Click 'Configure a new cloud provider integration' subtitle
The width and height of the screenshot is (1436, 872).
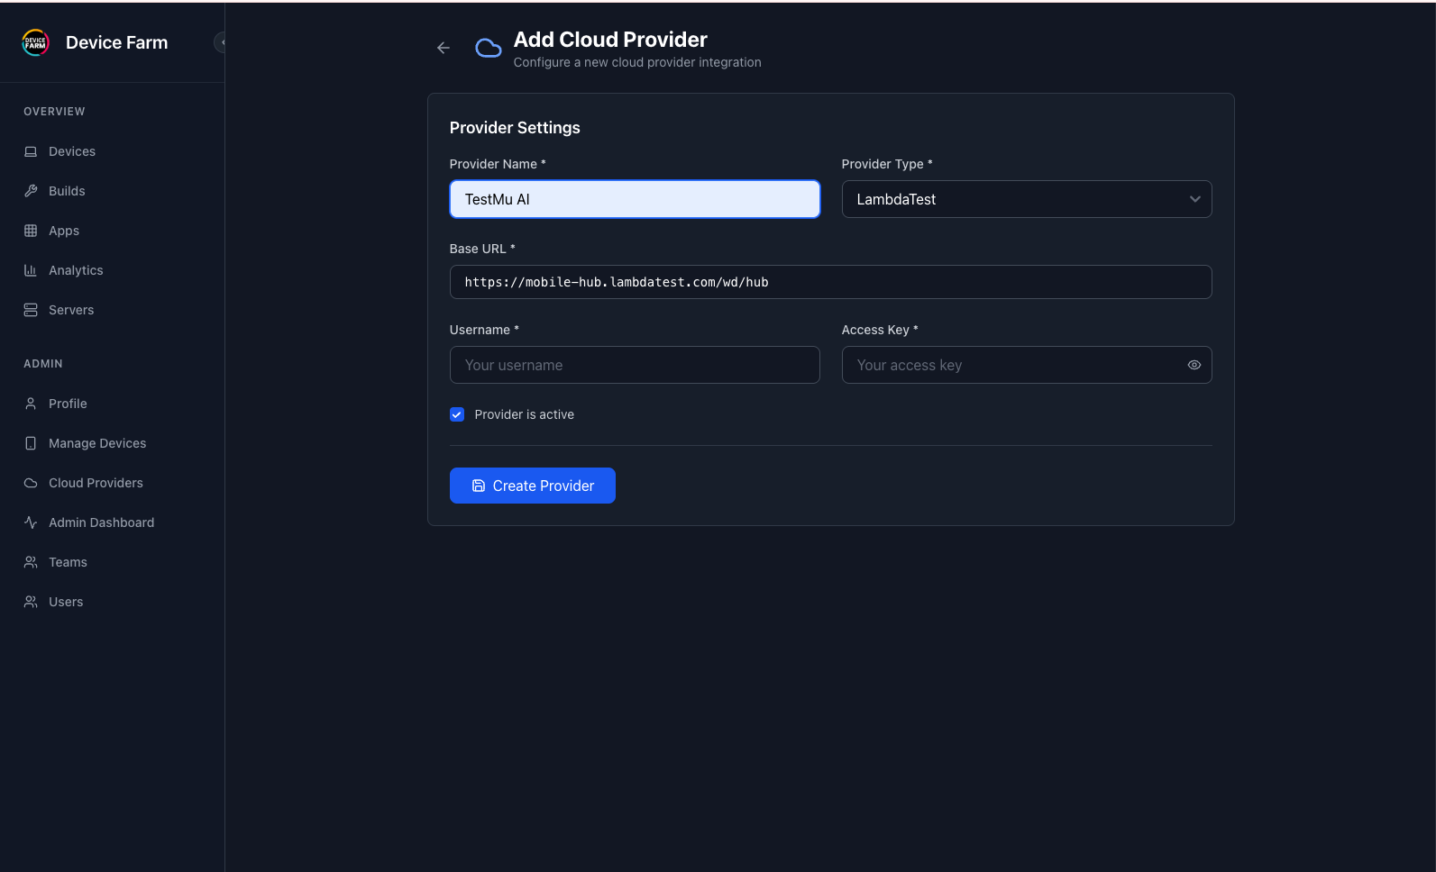pos(637,62)
